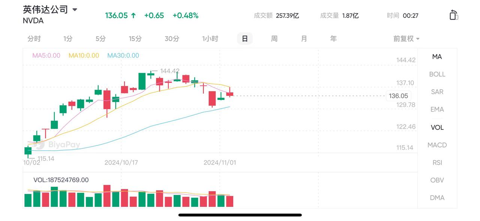Select the 1分 interval tab

tap(68, 39)
